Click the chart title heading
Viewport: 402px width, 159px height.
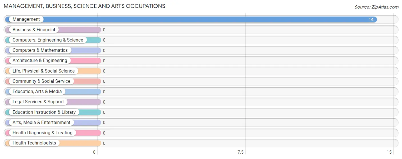tap(85, 6)
